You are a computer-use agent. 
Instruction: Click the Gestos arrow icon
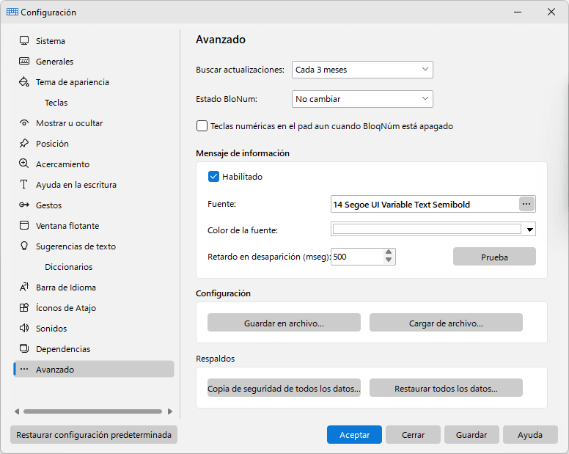tap(24, 205)
